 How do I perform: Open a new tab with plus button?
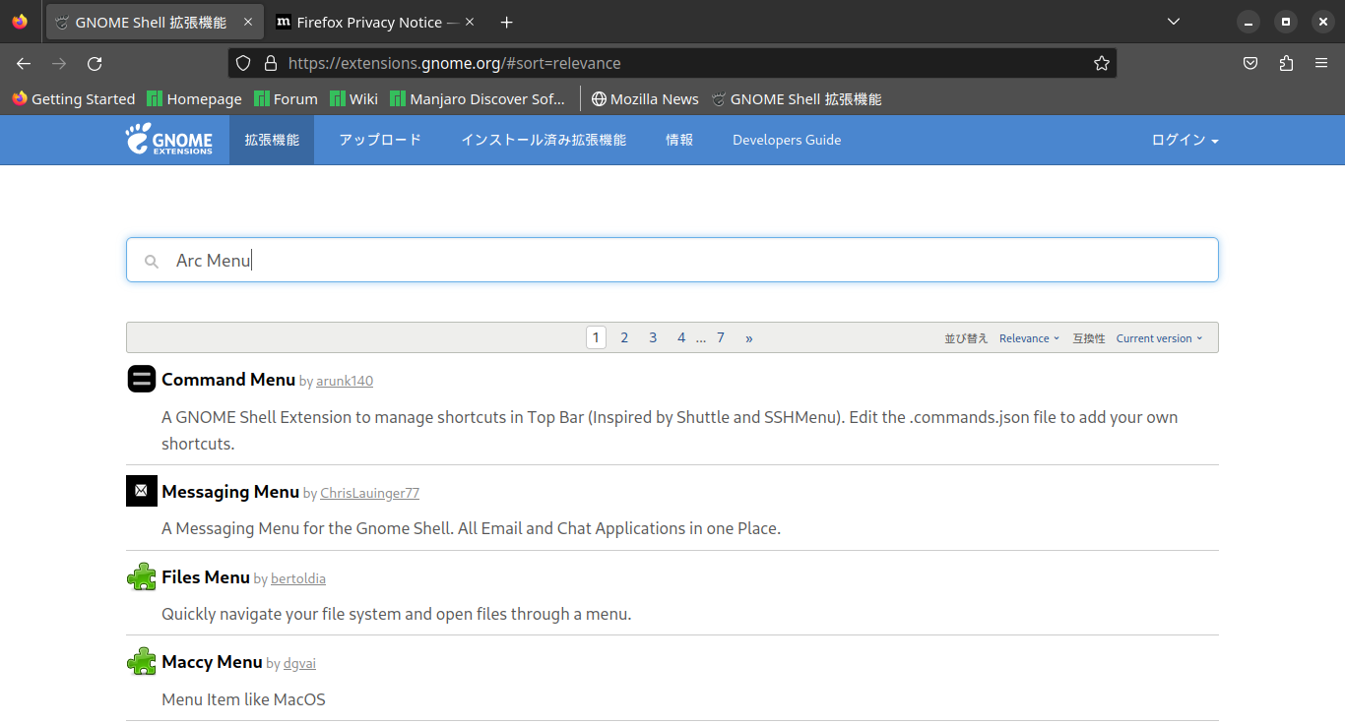coord(506,22)
